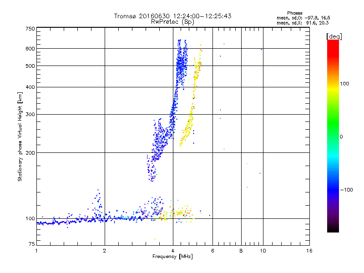This screenshot has height=273, width=364.
Task: Click the '400' y-axis tick label
Action: [x=30, y=87]
